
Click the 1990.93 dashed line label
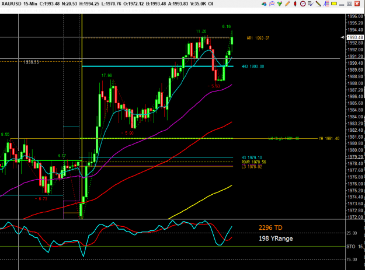[x=31, y=62]
